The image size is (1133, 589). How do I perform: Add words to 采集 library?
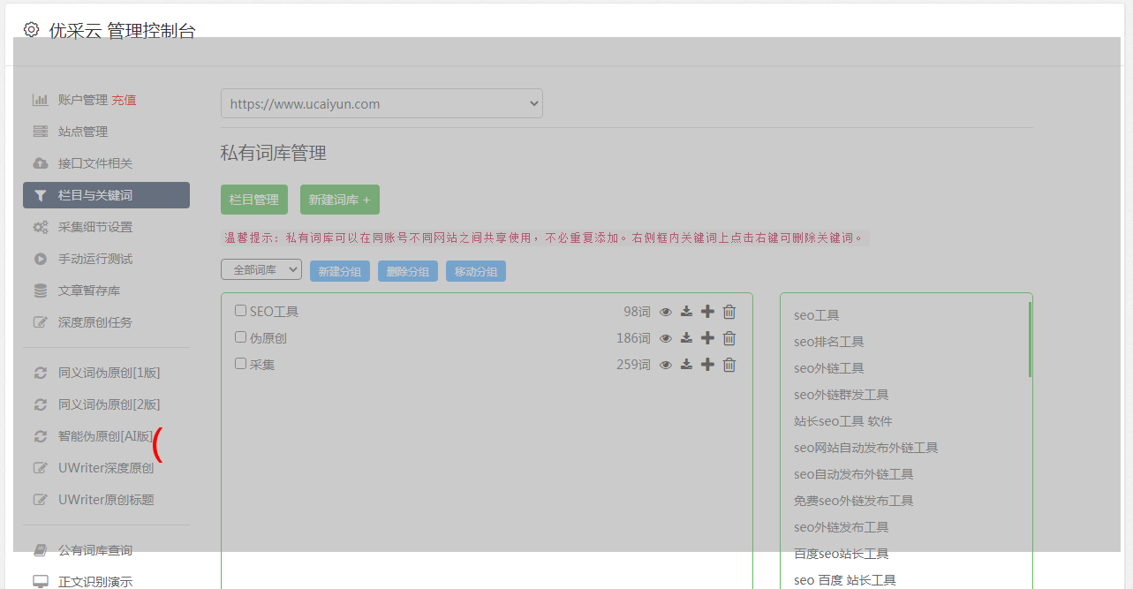point(707,365)
